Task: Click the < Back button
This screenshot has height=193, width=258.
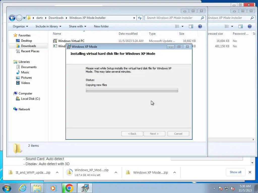Action: (132, 134)
